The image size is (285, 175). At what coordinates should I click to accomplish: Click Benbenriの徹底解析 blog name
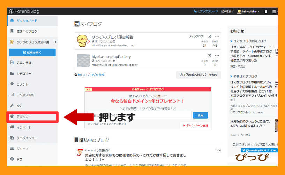click(x=97, y=150)
